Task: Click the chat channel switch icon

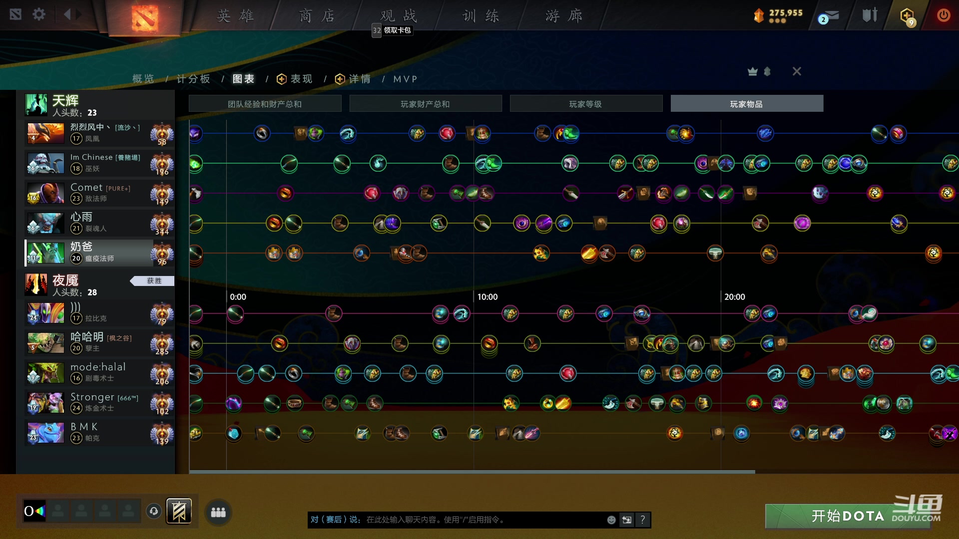Action: 627,520
